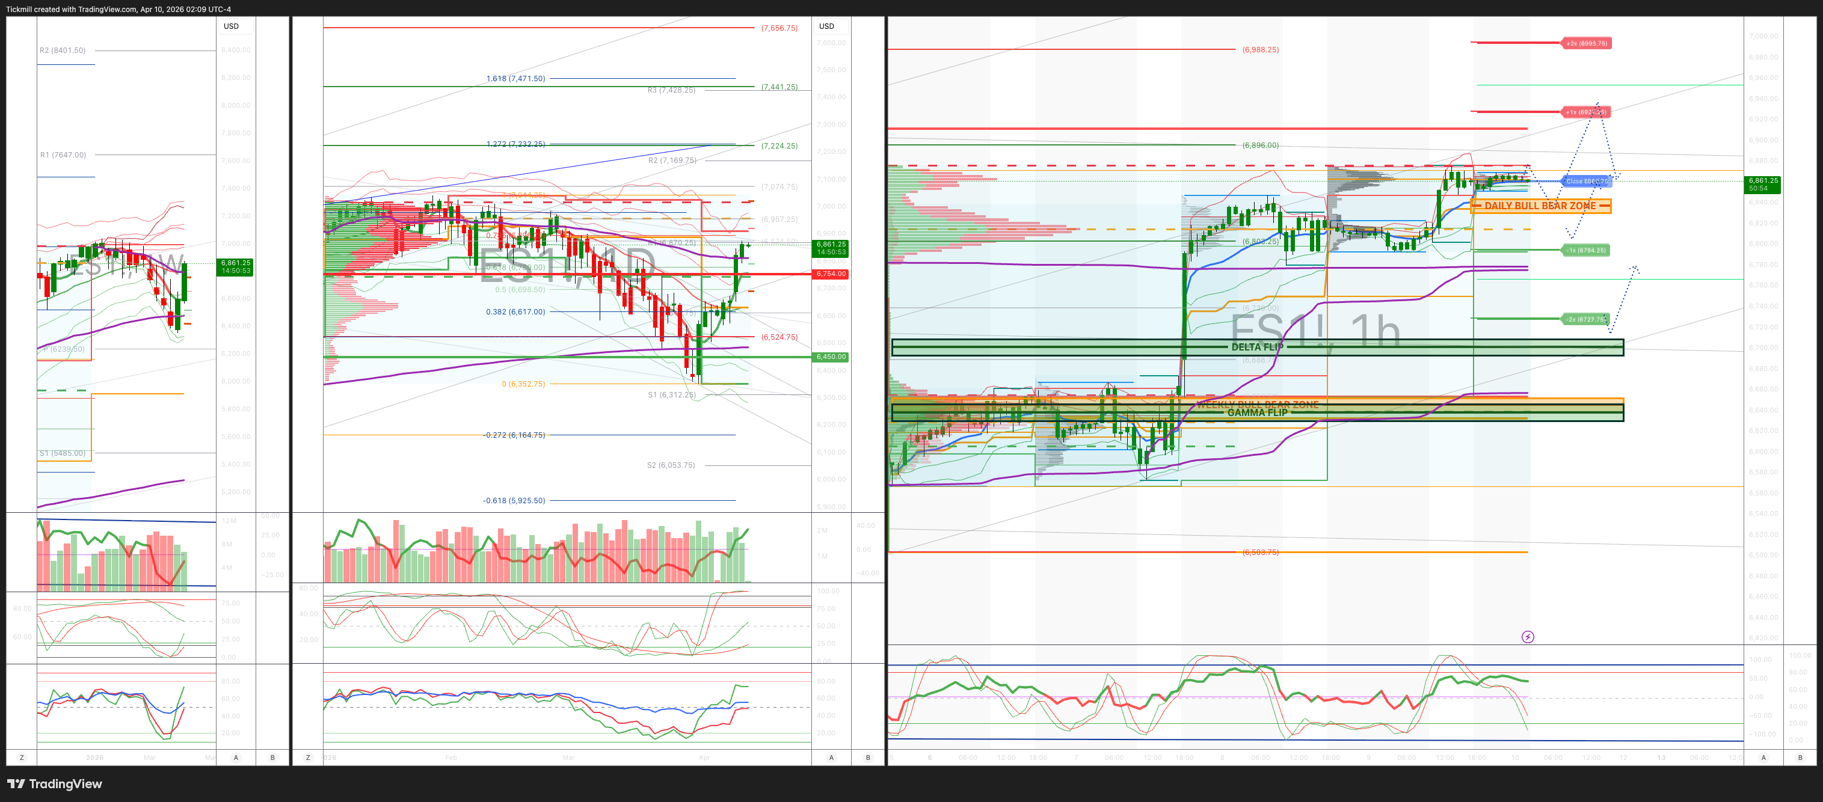Screen dimensions: 1823x802
Task: Click the purple lightning bolt event icon
Action: click(x=1528, y=637)
